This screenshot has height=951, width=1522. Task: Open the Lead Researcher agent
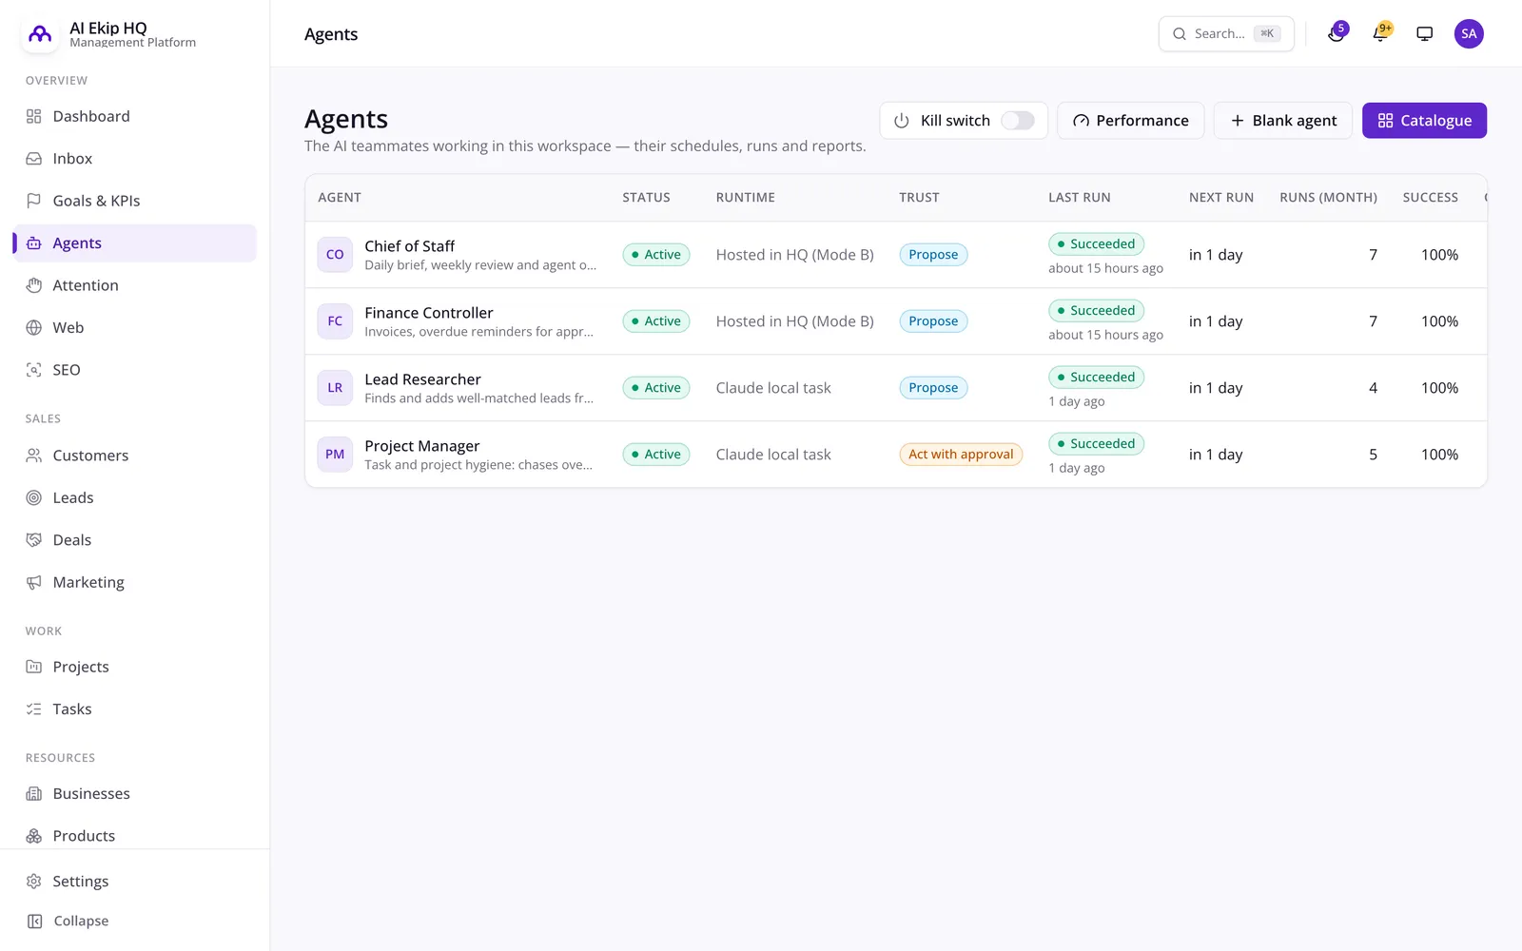(x=896, y=388)
